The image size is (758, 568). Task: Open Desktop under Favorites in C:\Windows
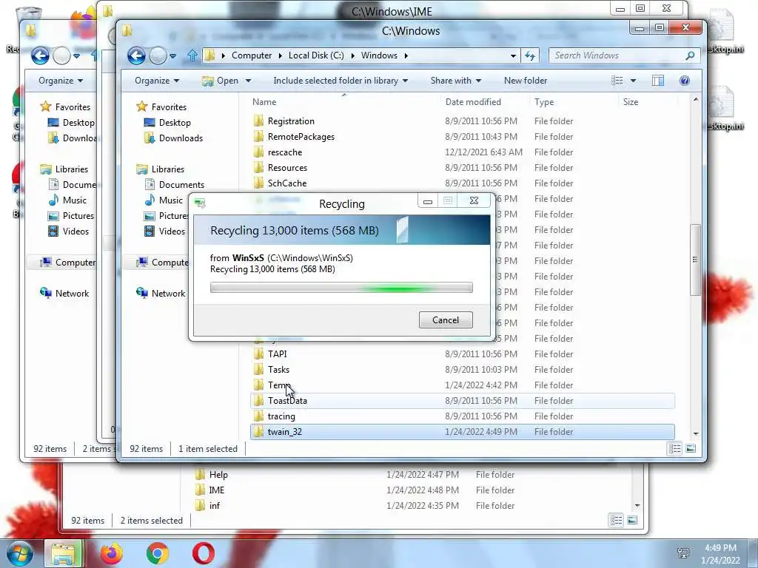(175, 123)
